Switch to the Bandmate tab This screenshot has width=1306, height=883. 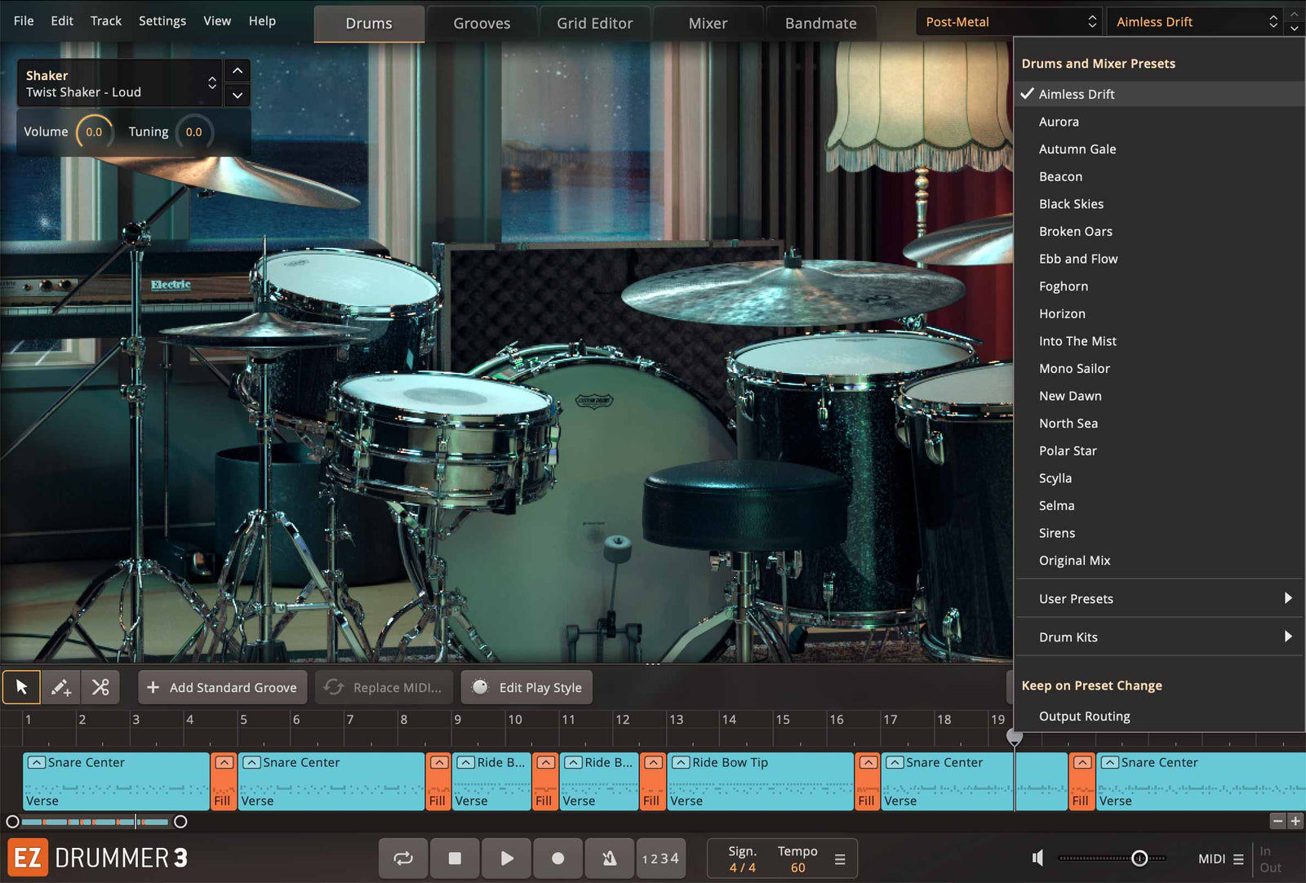pyautogui.click(x=821, y=24)
